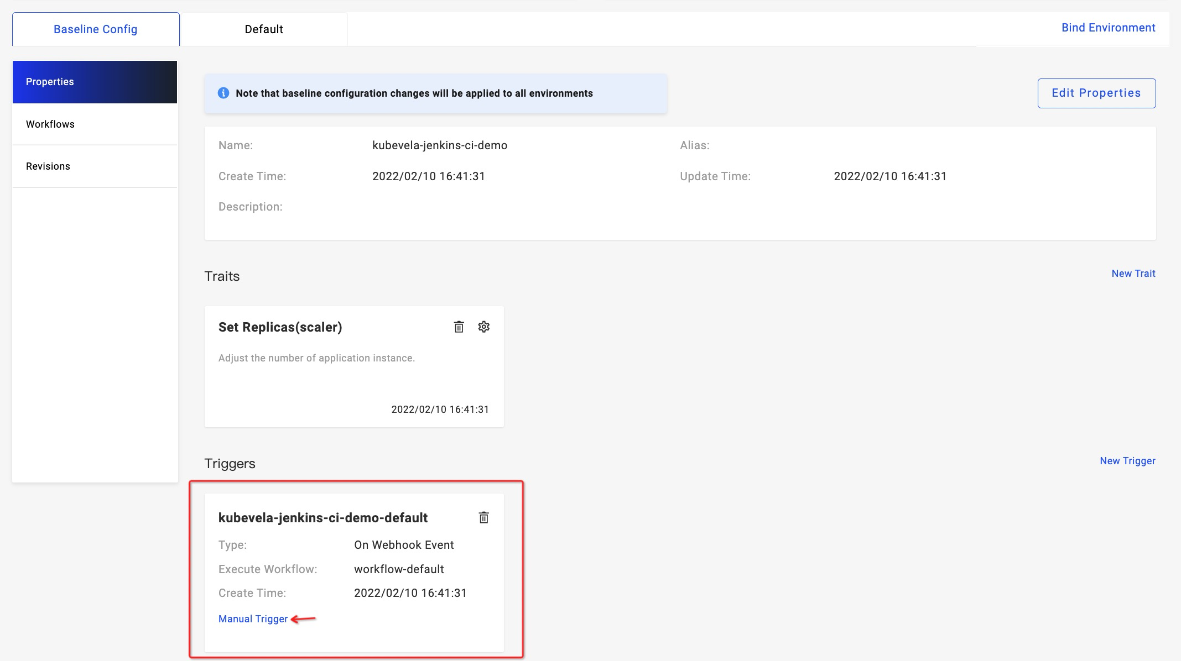Click the kubevela-jenkins-ci-demo-default trigger title
Viewport: 1181px width, 661px height.
coord(323,518)
